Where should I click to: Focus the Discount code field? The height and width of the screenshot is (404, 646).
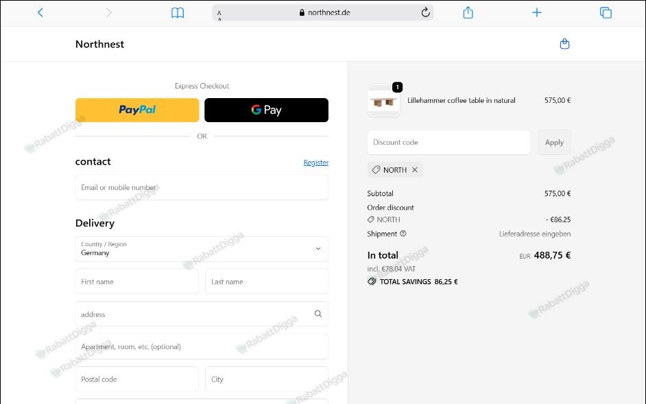448,142
